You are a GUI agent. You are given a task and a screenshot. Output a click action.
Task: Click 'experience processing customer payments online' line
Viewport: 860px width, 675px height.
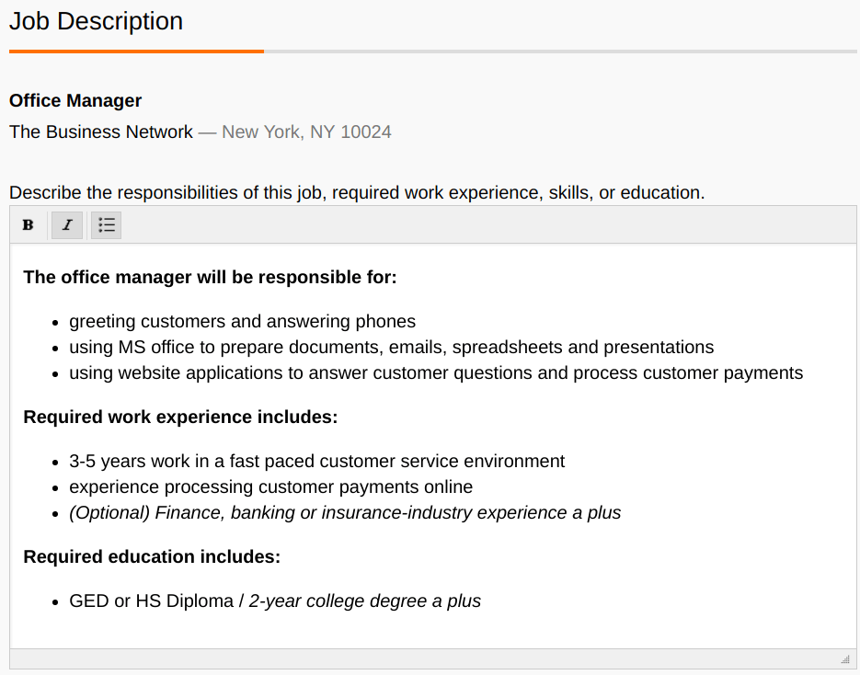271,486
